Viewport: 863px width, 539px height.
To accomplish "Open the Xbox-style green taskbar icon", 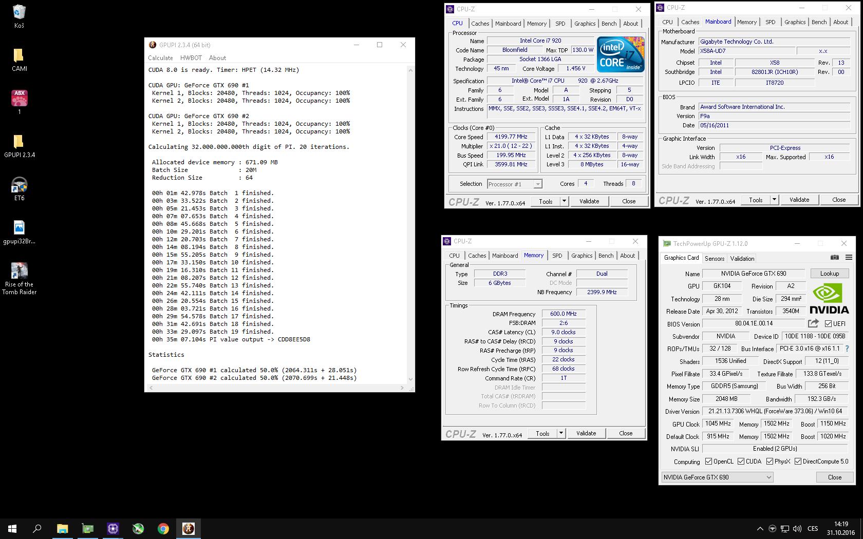I will coord(138,528).
